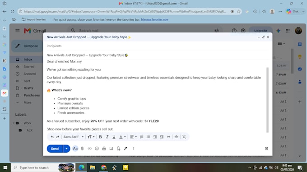Decrease indent of text
The width and height of the screenshot is (307, 172).
[155, 137]
